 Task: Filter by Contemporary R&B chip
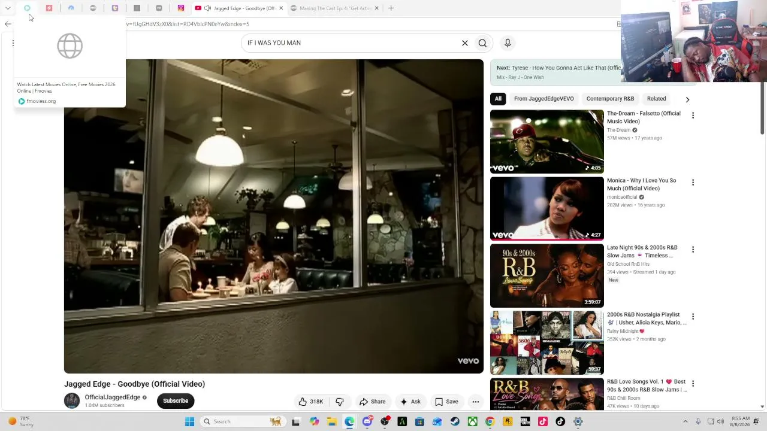(x=610, y=99)
